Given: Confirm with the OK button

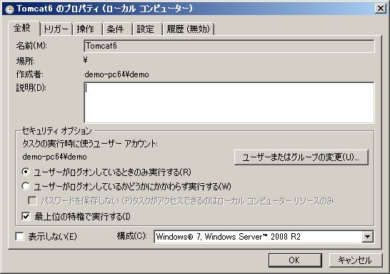Looking at the screenshot, I should point(295,260).
